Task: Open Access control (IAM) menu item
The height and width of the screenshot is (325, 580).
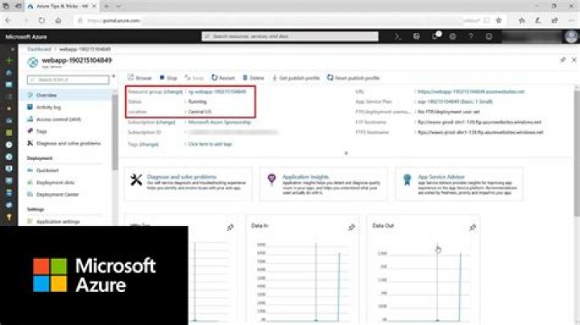Action: pyautogui.click(x=59, y=118)
